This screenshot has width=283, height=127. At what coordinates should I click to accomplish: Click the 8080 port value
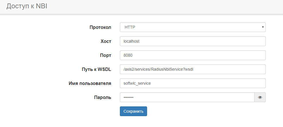pos(128,55)
